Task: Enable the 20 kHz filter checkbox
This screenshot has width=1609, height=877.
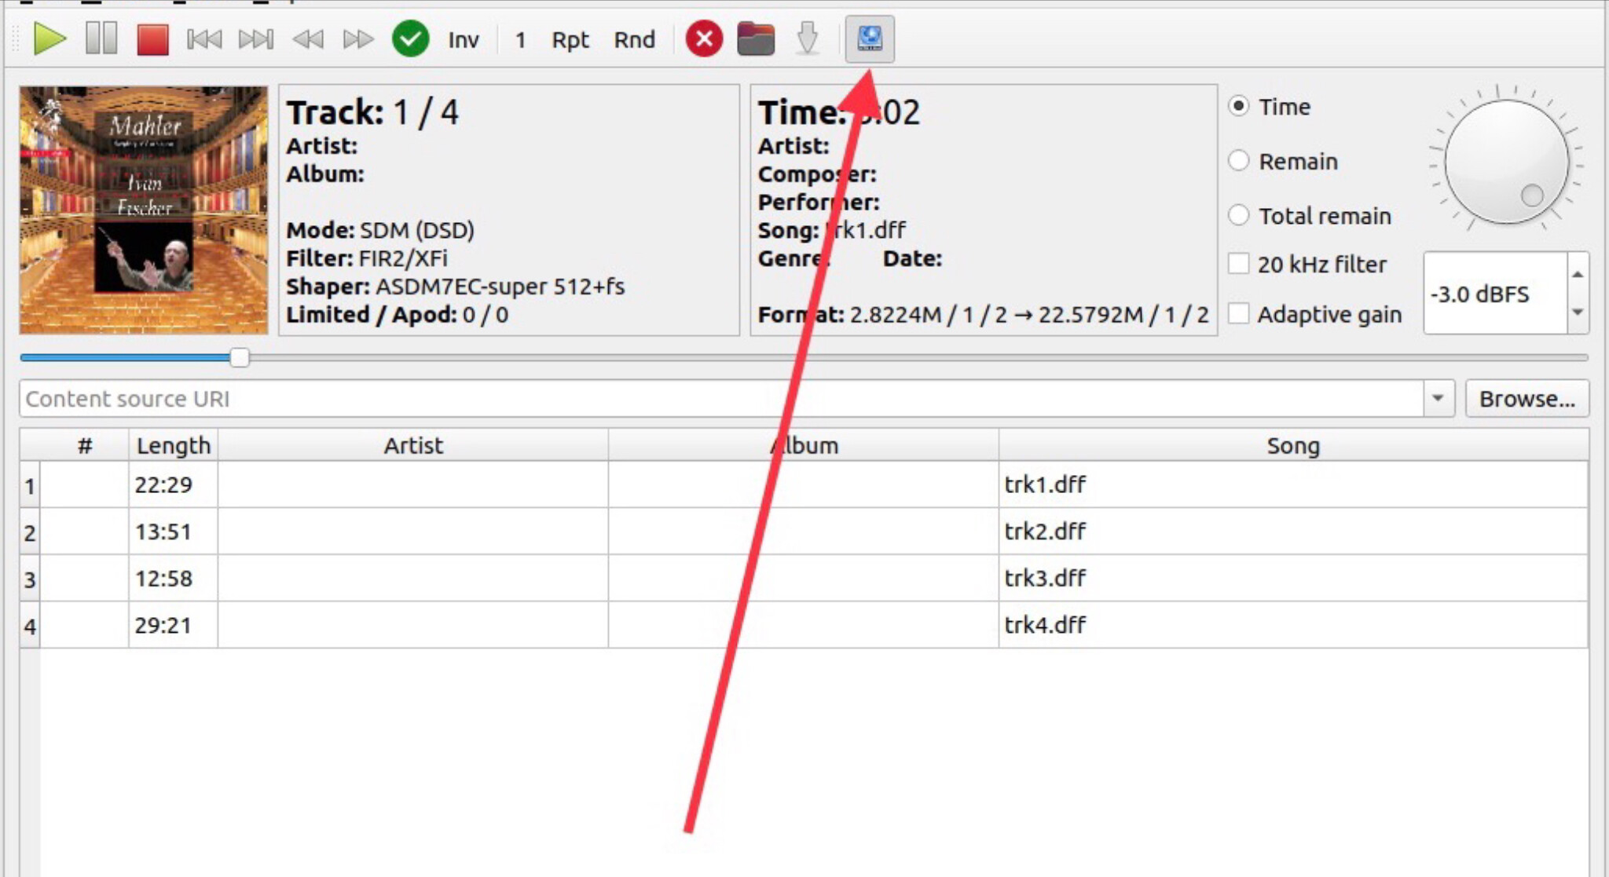Action: [x=1239, y=264]
